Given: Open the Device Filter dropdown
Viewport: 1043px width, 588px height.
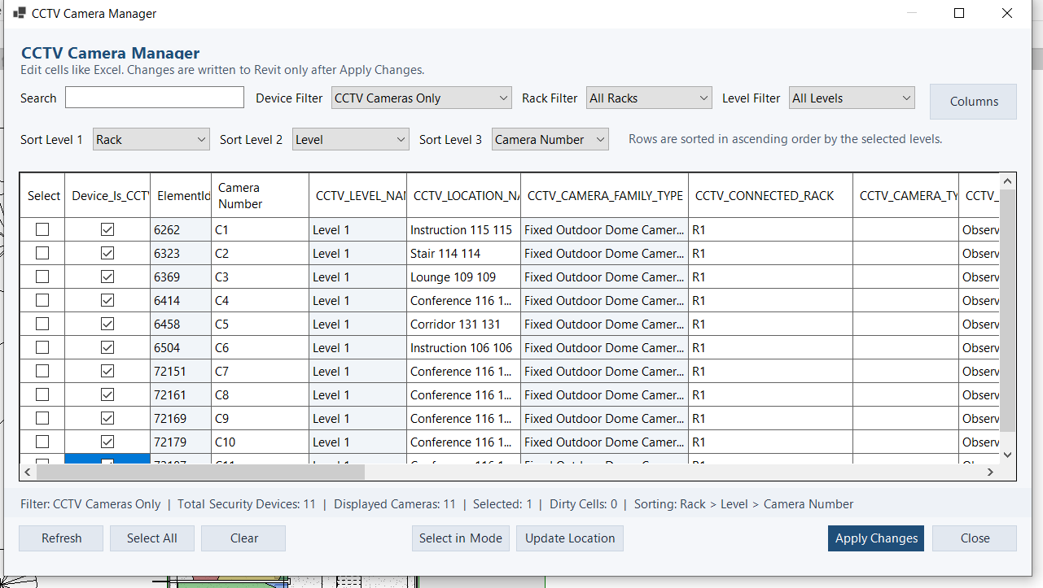Looking at the screenshot, I should (422, 98).
